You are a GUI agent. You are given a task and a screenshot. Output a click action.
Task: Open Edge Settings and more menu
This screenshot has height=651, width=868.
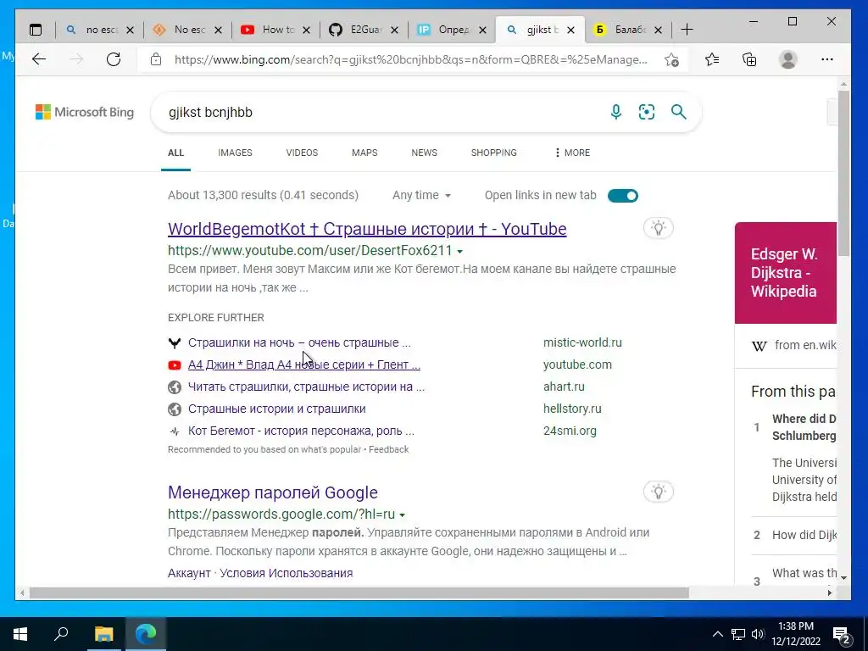[x=827, y=59]
